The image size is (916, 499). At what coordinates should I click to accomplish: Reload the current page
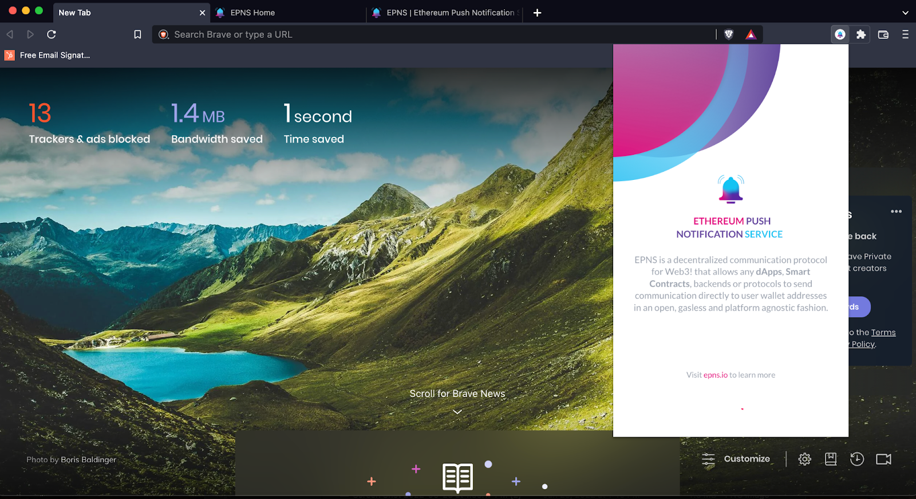[52, 34]
